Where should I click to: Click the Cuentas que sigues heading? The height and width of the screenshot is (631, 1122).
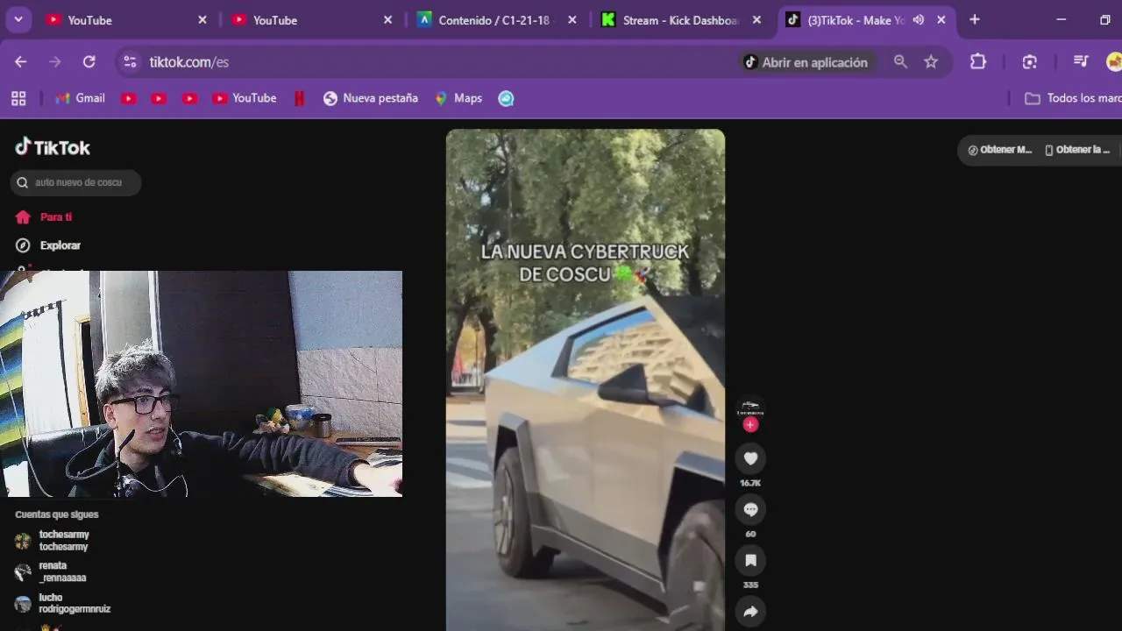57,514
